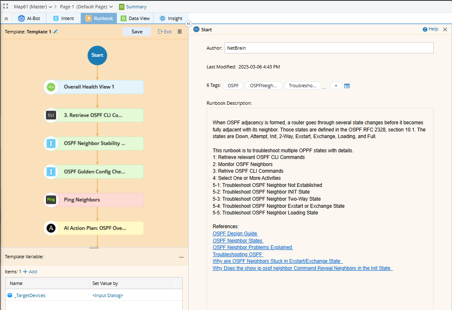
Task: Open the Summary view
Action: [136, 7]
